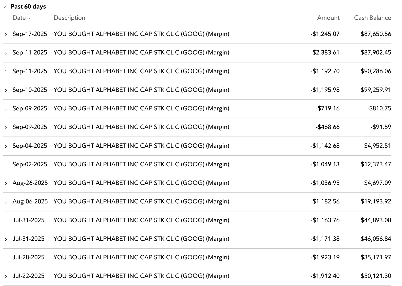Collapse the Past 60 days section

(x=4, y=7)
